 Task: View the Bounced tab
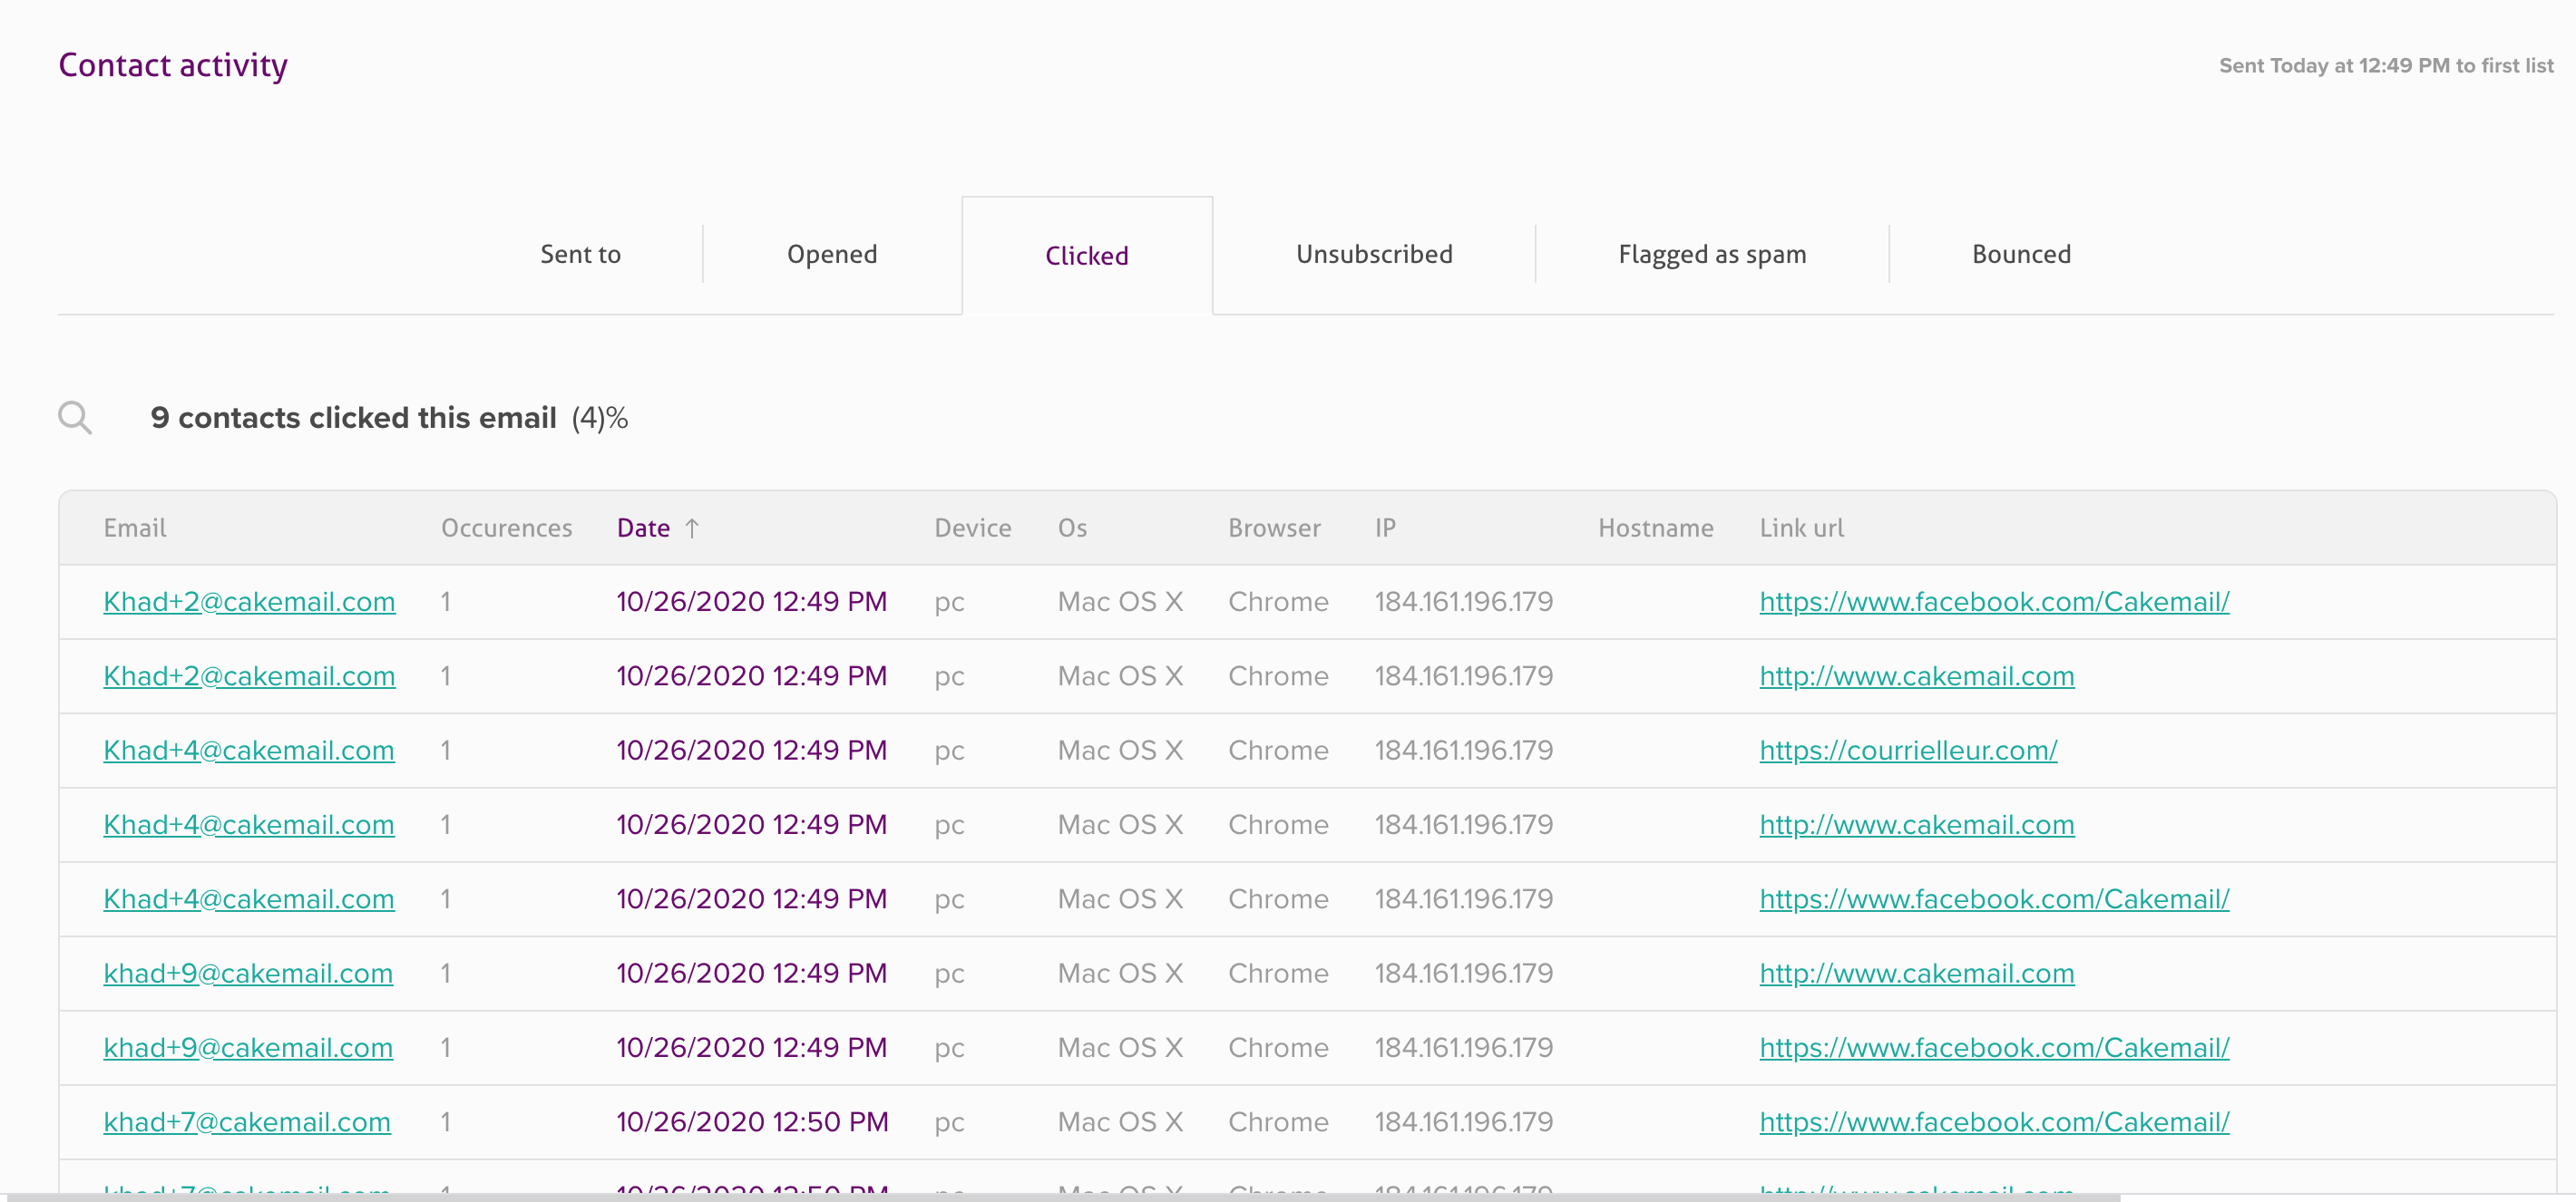2020,255
